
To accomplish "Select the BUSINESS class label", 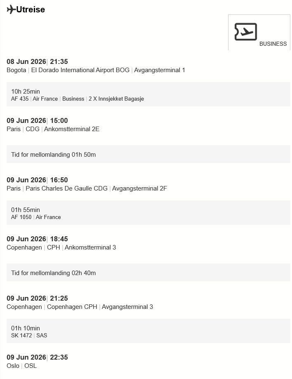I will 273,44.
